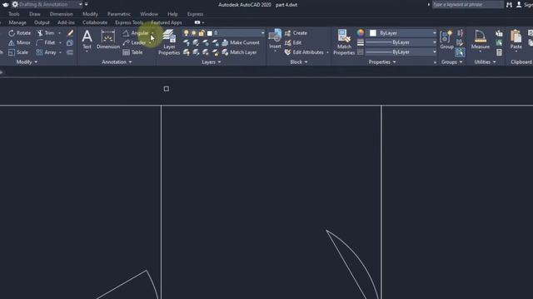533x299 pixels.
Task: Open Layer Properties manager
Action: tap(169, 42)
